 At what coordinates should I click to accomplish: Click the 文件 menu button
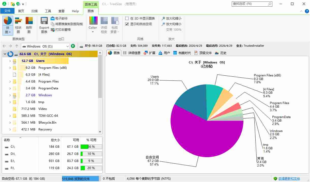click(x=8, y=11)
